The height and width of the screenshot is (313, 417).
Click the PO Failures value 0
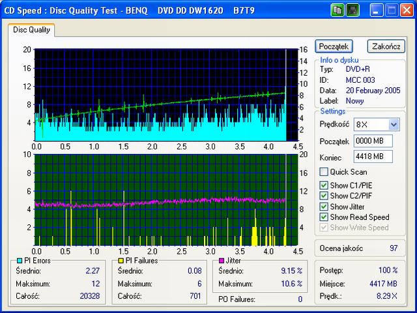pos(300,299)
